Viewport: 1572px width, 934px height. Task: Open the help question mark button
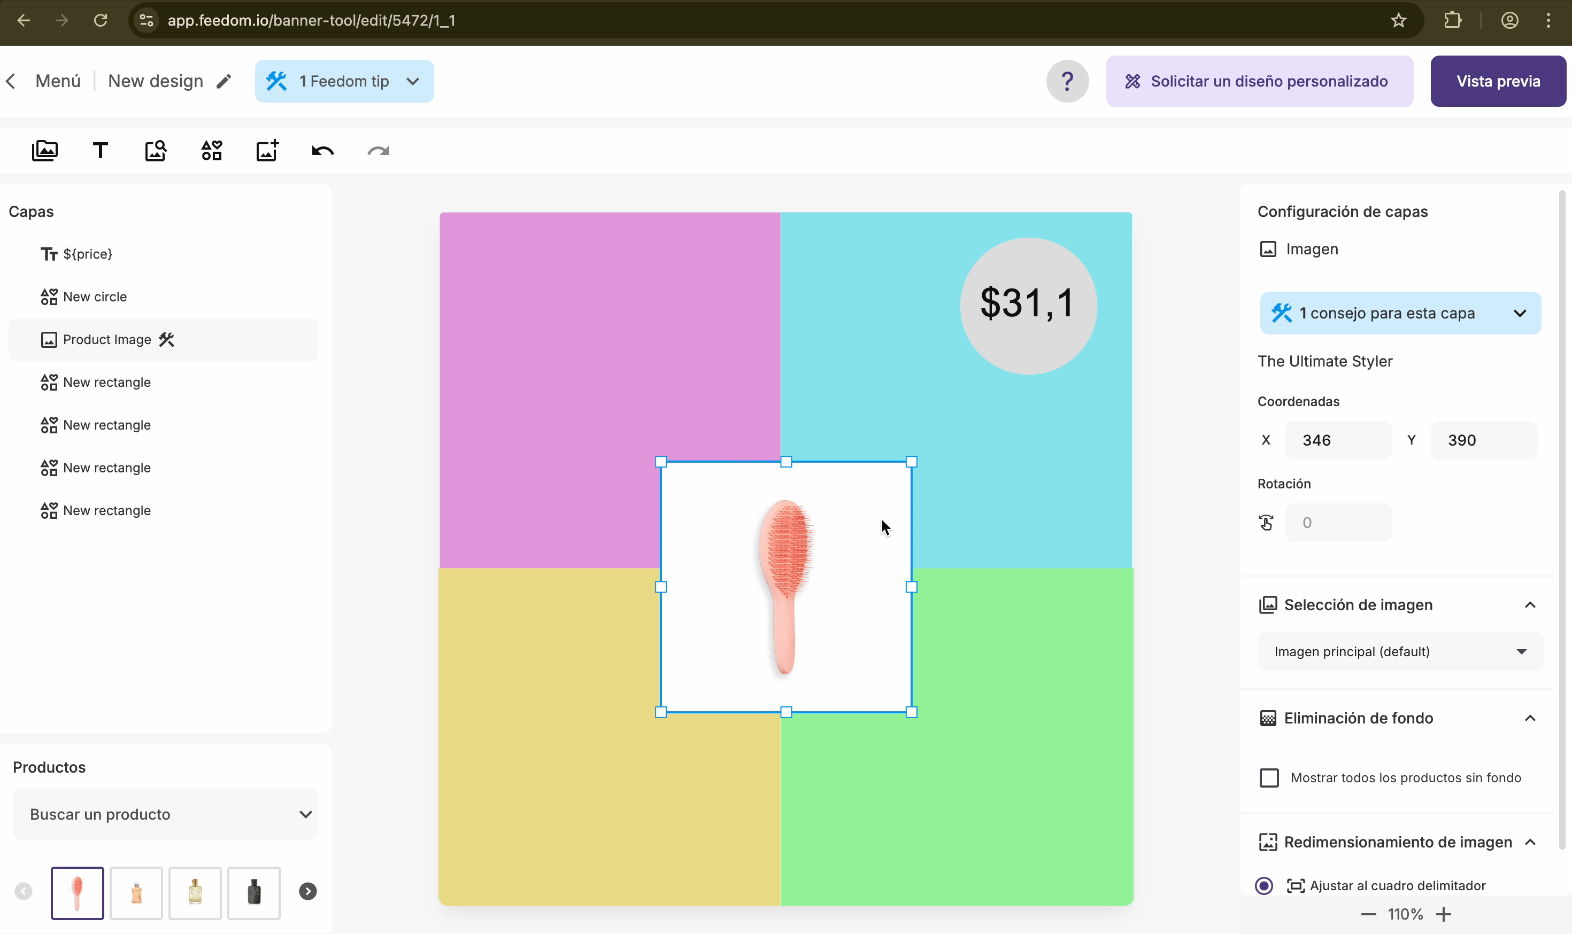point(1067,81)
